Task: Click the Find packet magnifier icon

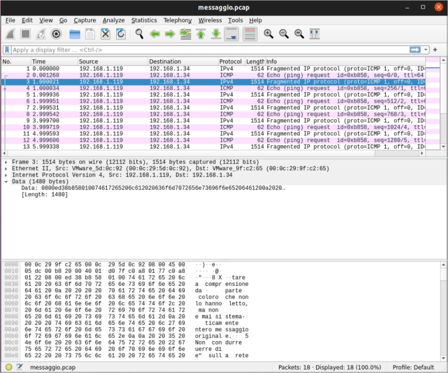Action: pyautogui.click(x=139, y=34)
